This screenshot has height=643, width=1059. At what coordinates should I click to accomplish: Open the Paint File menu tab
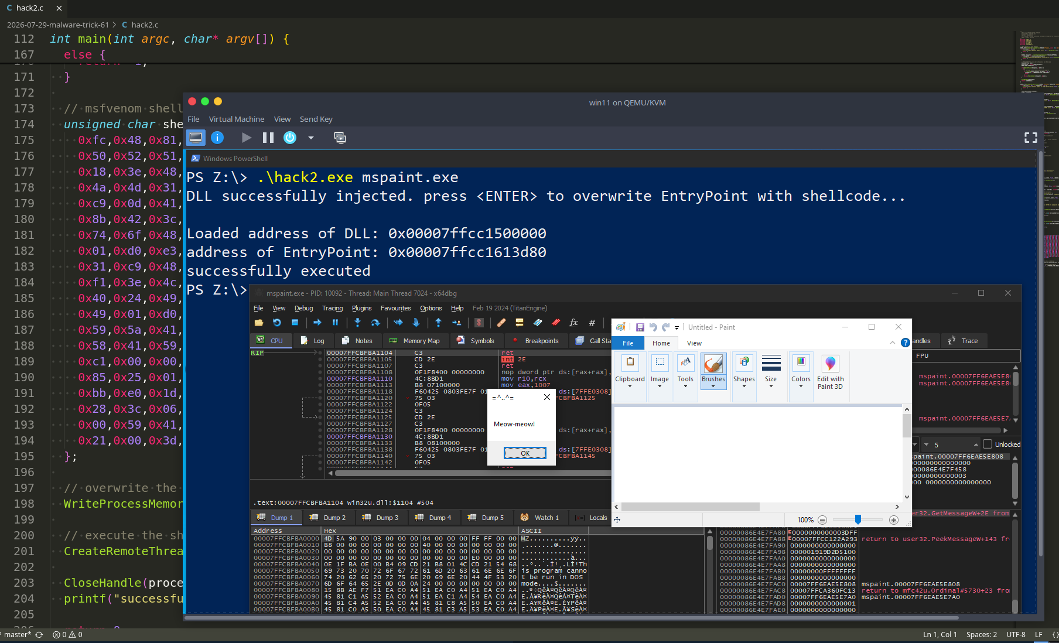pyautogui.click(x=628, y=343)
